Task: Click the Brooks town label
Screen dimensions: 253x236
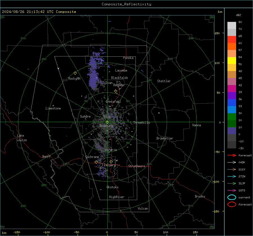Action: pyautogui.click(x=200, y=196)
